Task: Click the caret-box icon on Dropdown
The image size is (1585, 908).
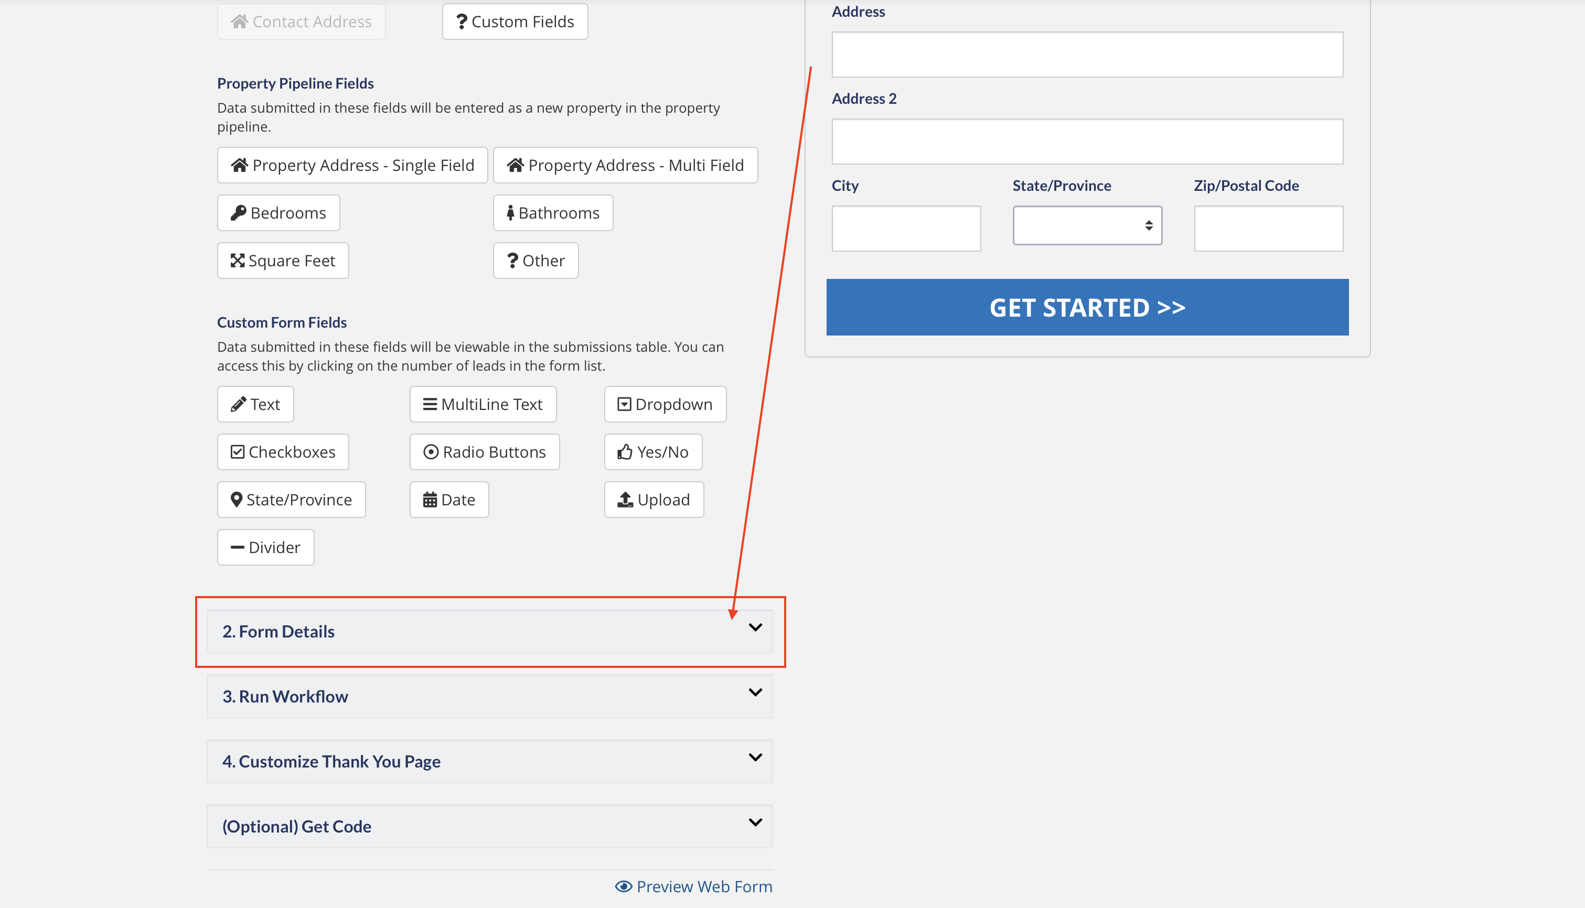Action: tap(624, 404)
